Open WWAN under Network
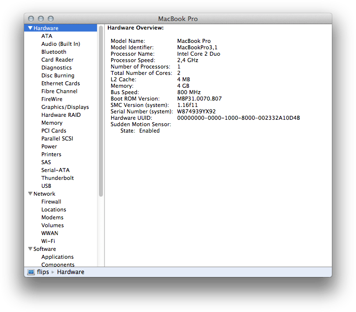 50,233
